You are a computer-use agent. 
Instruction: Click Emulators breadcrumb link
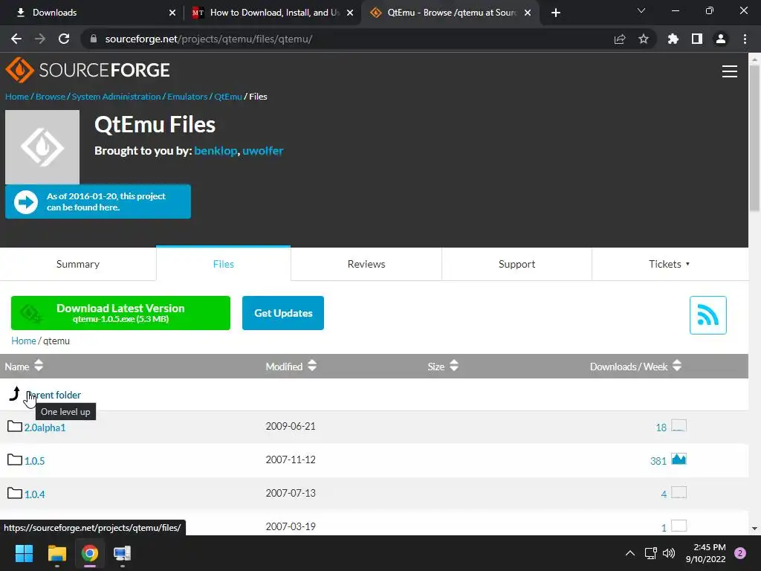pyautogui.click(x=187, y=97)
